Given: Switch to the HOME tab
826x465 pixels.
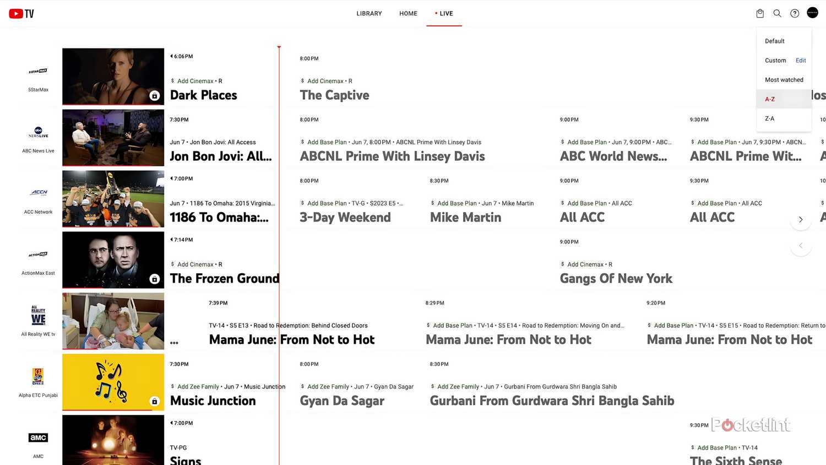Looking at the screenshot, I should point(408,13).
